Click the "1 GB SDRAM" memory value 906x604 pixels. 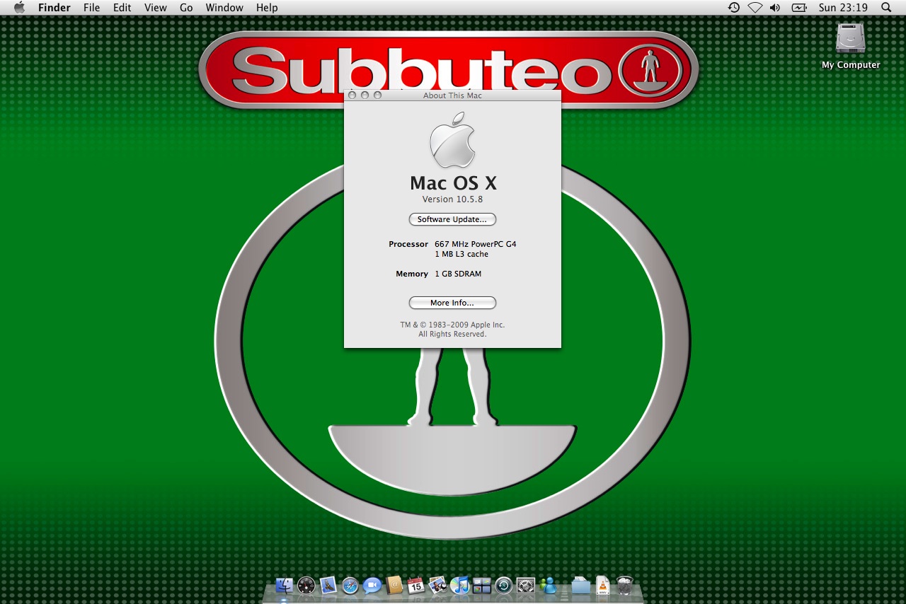click(458, 274)
